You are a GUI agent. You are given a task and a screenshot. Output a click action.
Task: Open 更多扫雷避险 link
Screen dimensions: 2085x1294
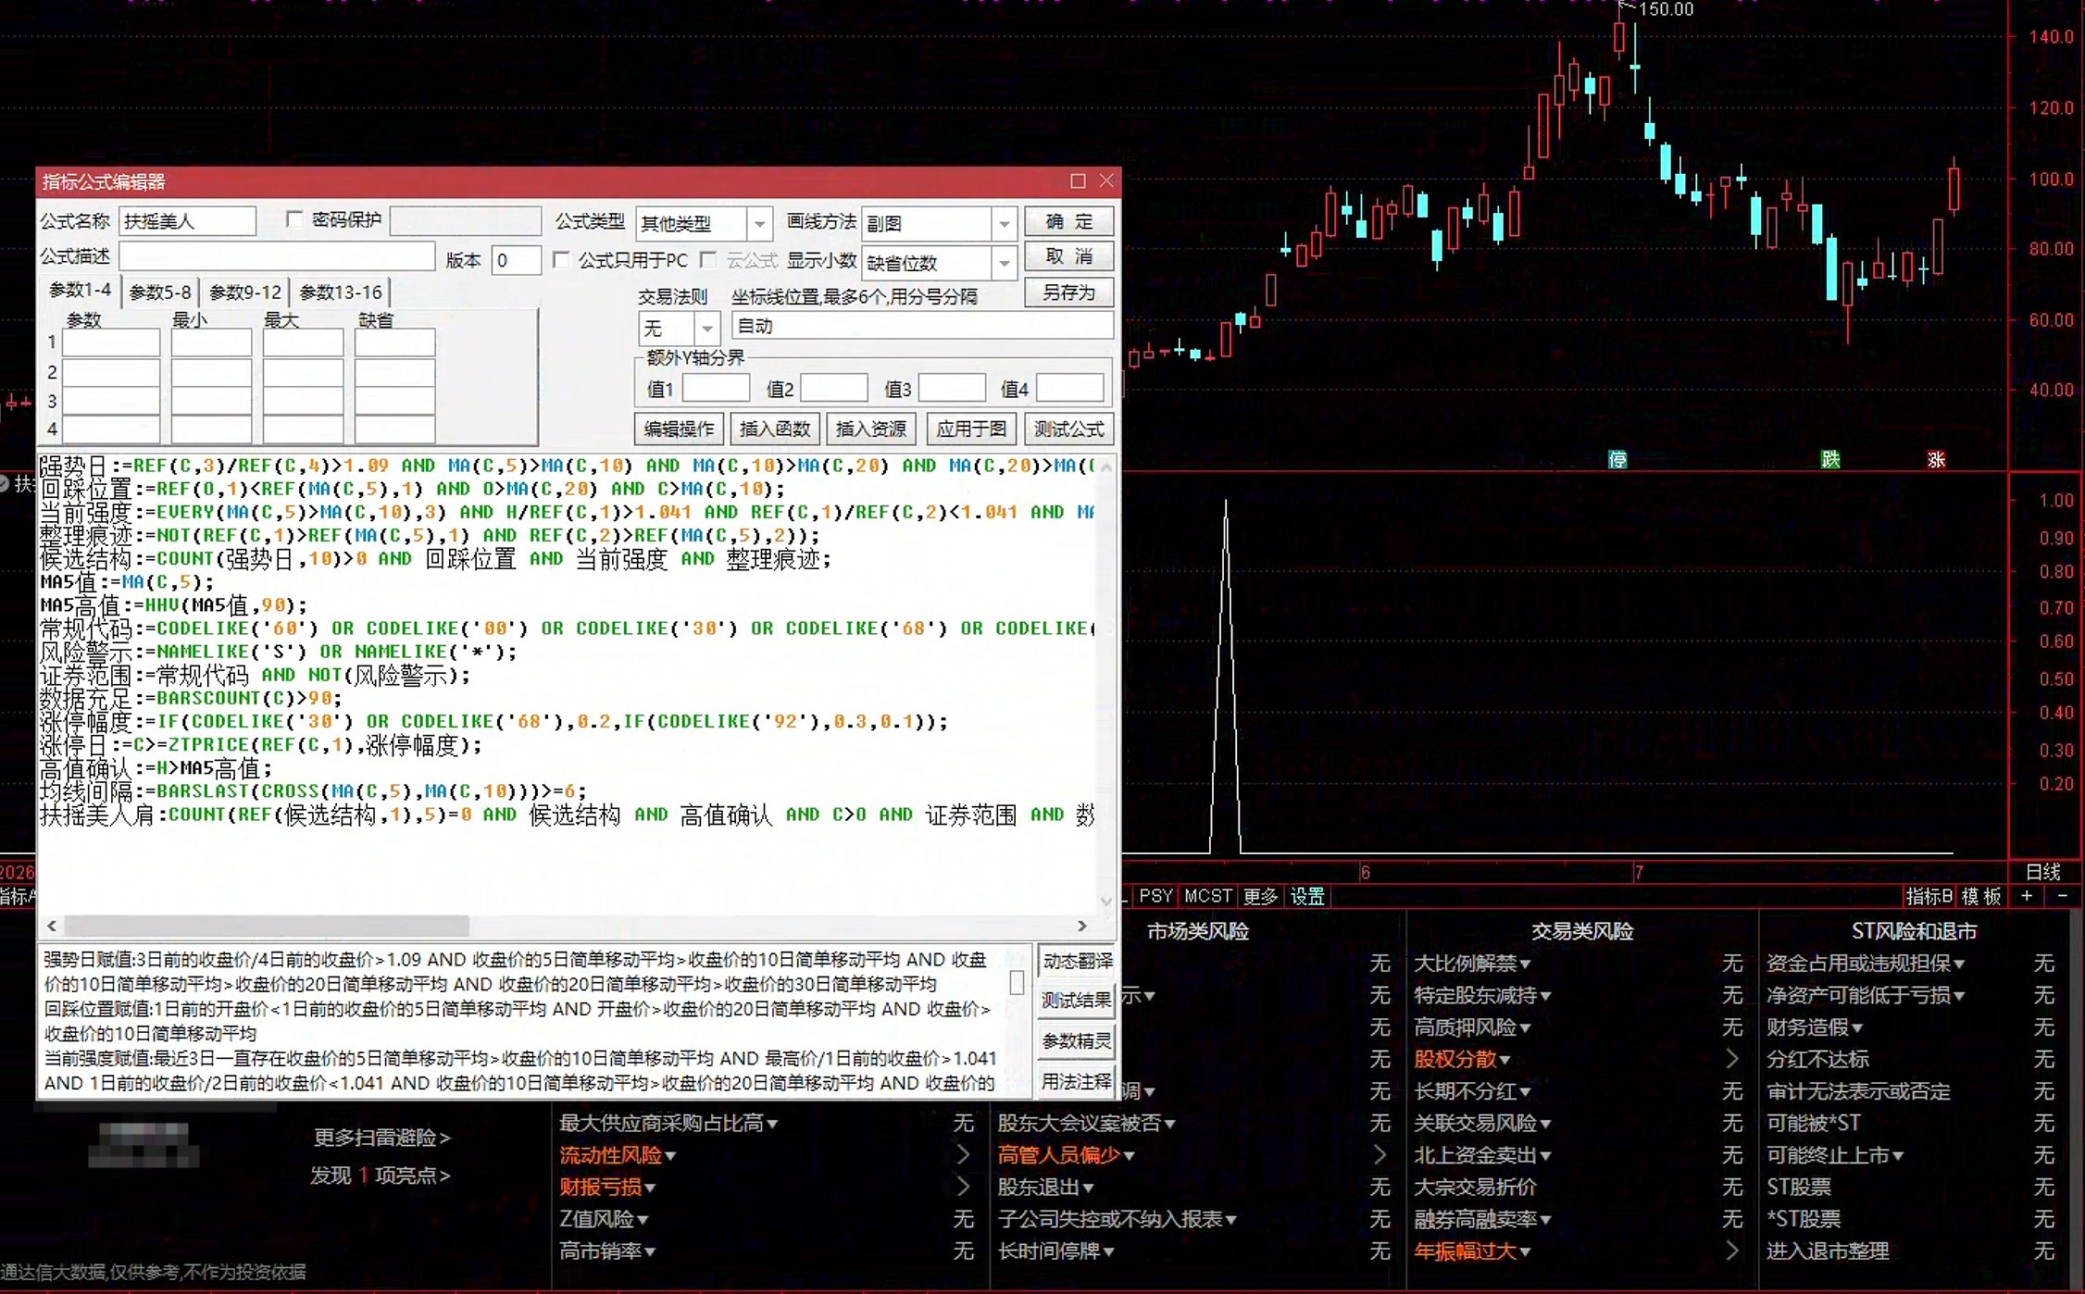coord(381,1137)
